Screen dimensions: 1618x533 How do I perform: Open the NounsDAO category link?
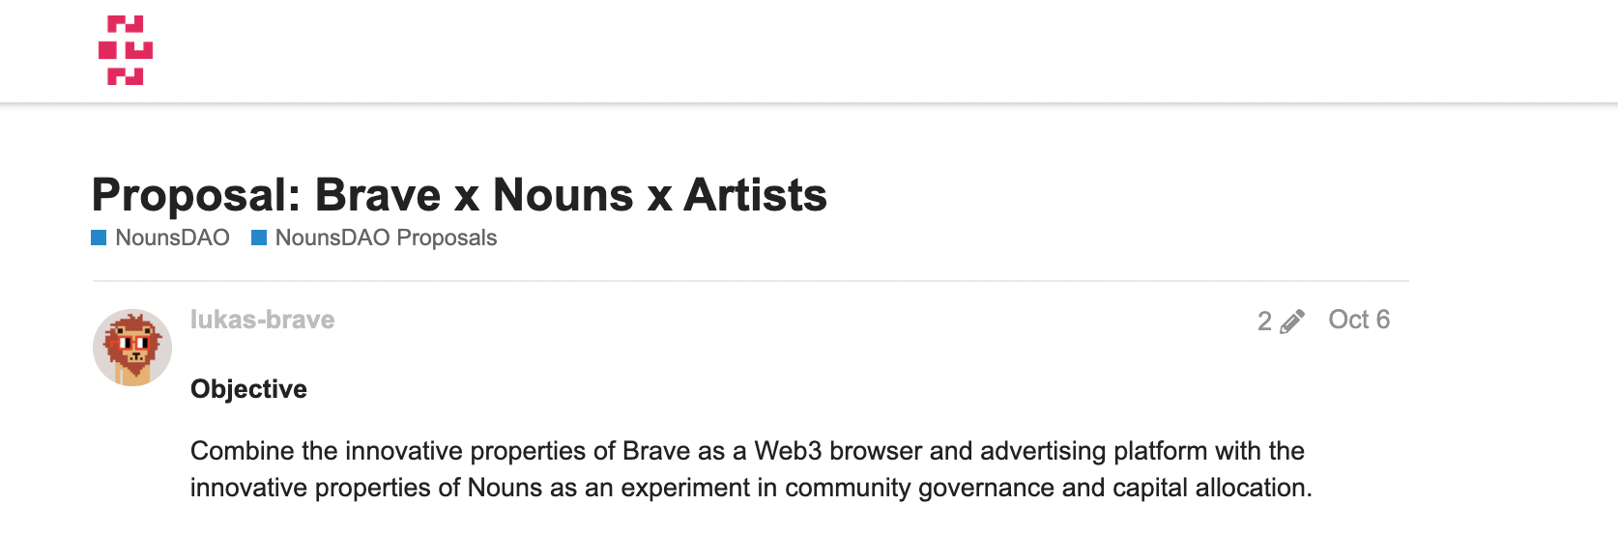coord(172,238)
